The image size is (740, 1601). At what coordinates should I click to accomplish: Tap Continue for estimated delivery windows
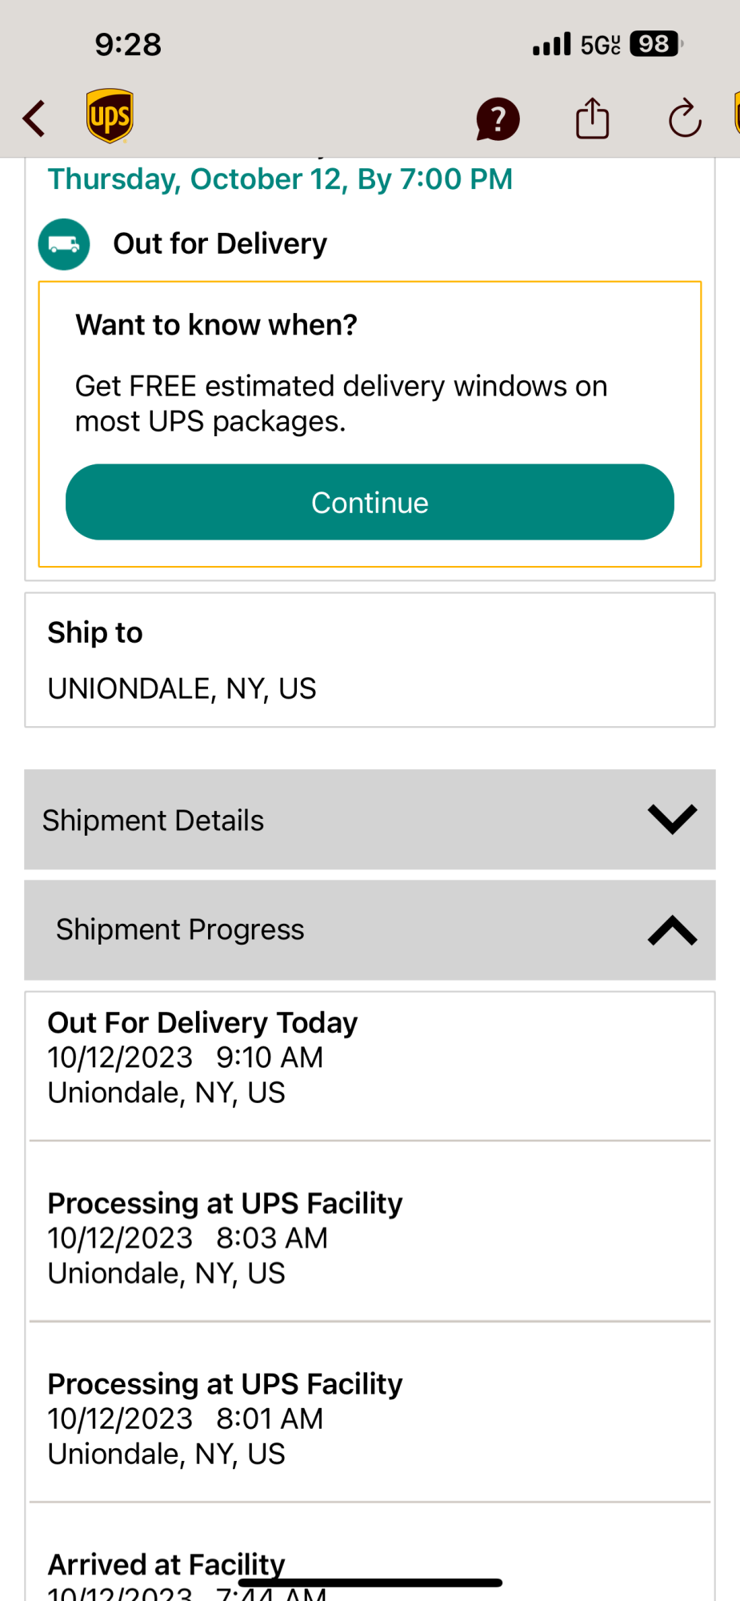(x=370, y=502)
